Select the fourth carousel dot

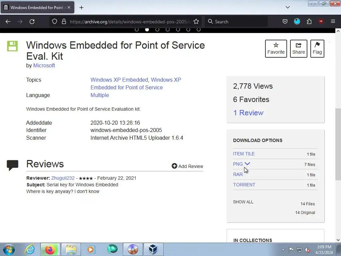click(168, 30)
